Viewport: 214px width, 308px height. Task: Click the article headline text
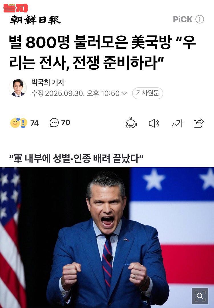(102, 53)
